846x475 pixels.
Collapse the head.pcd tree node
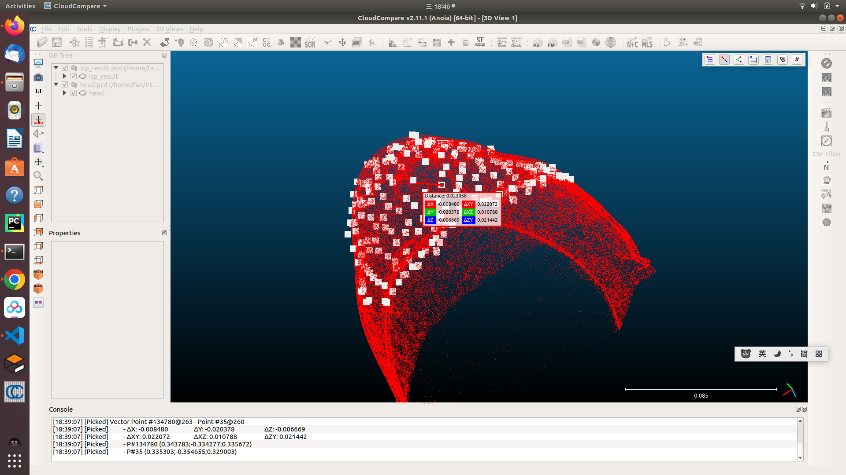point(56,84)
